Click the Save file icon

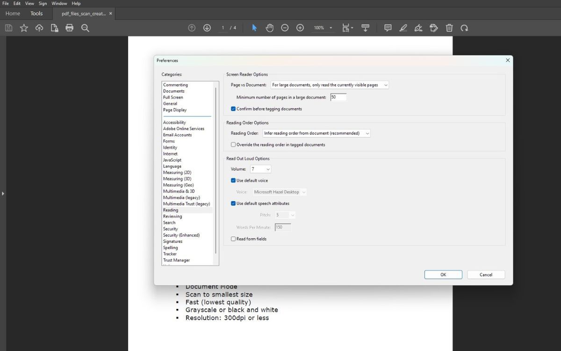8,28
